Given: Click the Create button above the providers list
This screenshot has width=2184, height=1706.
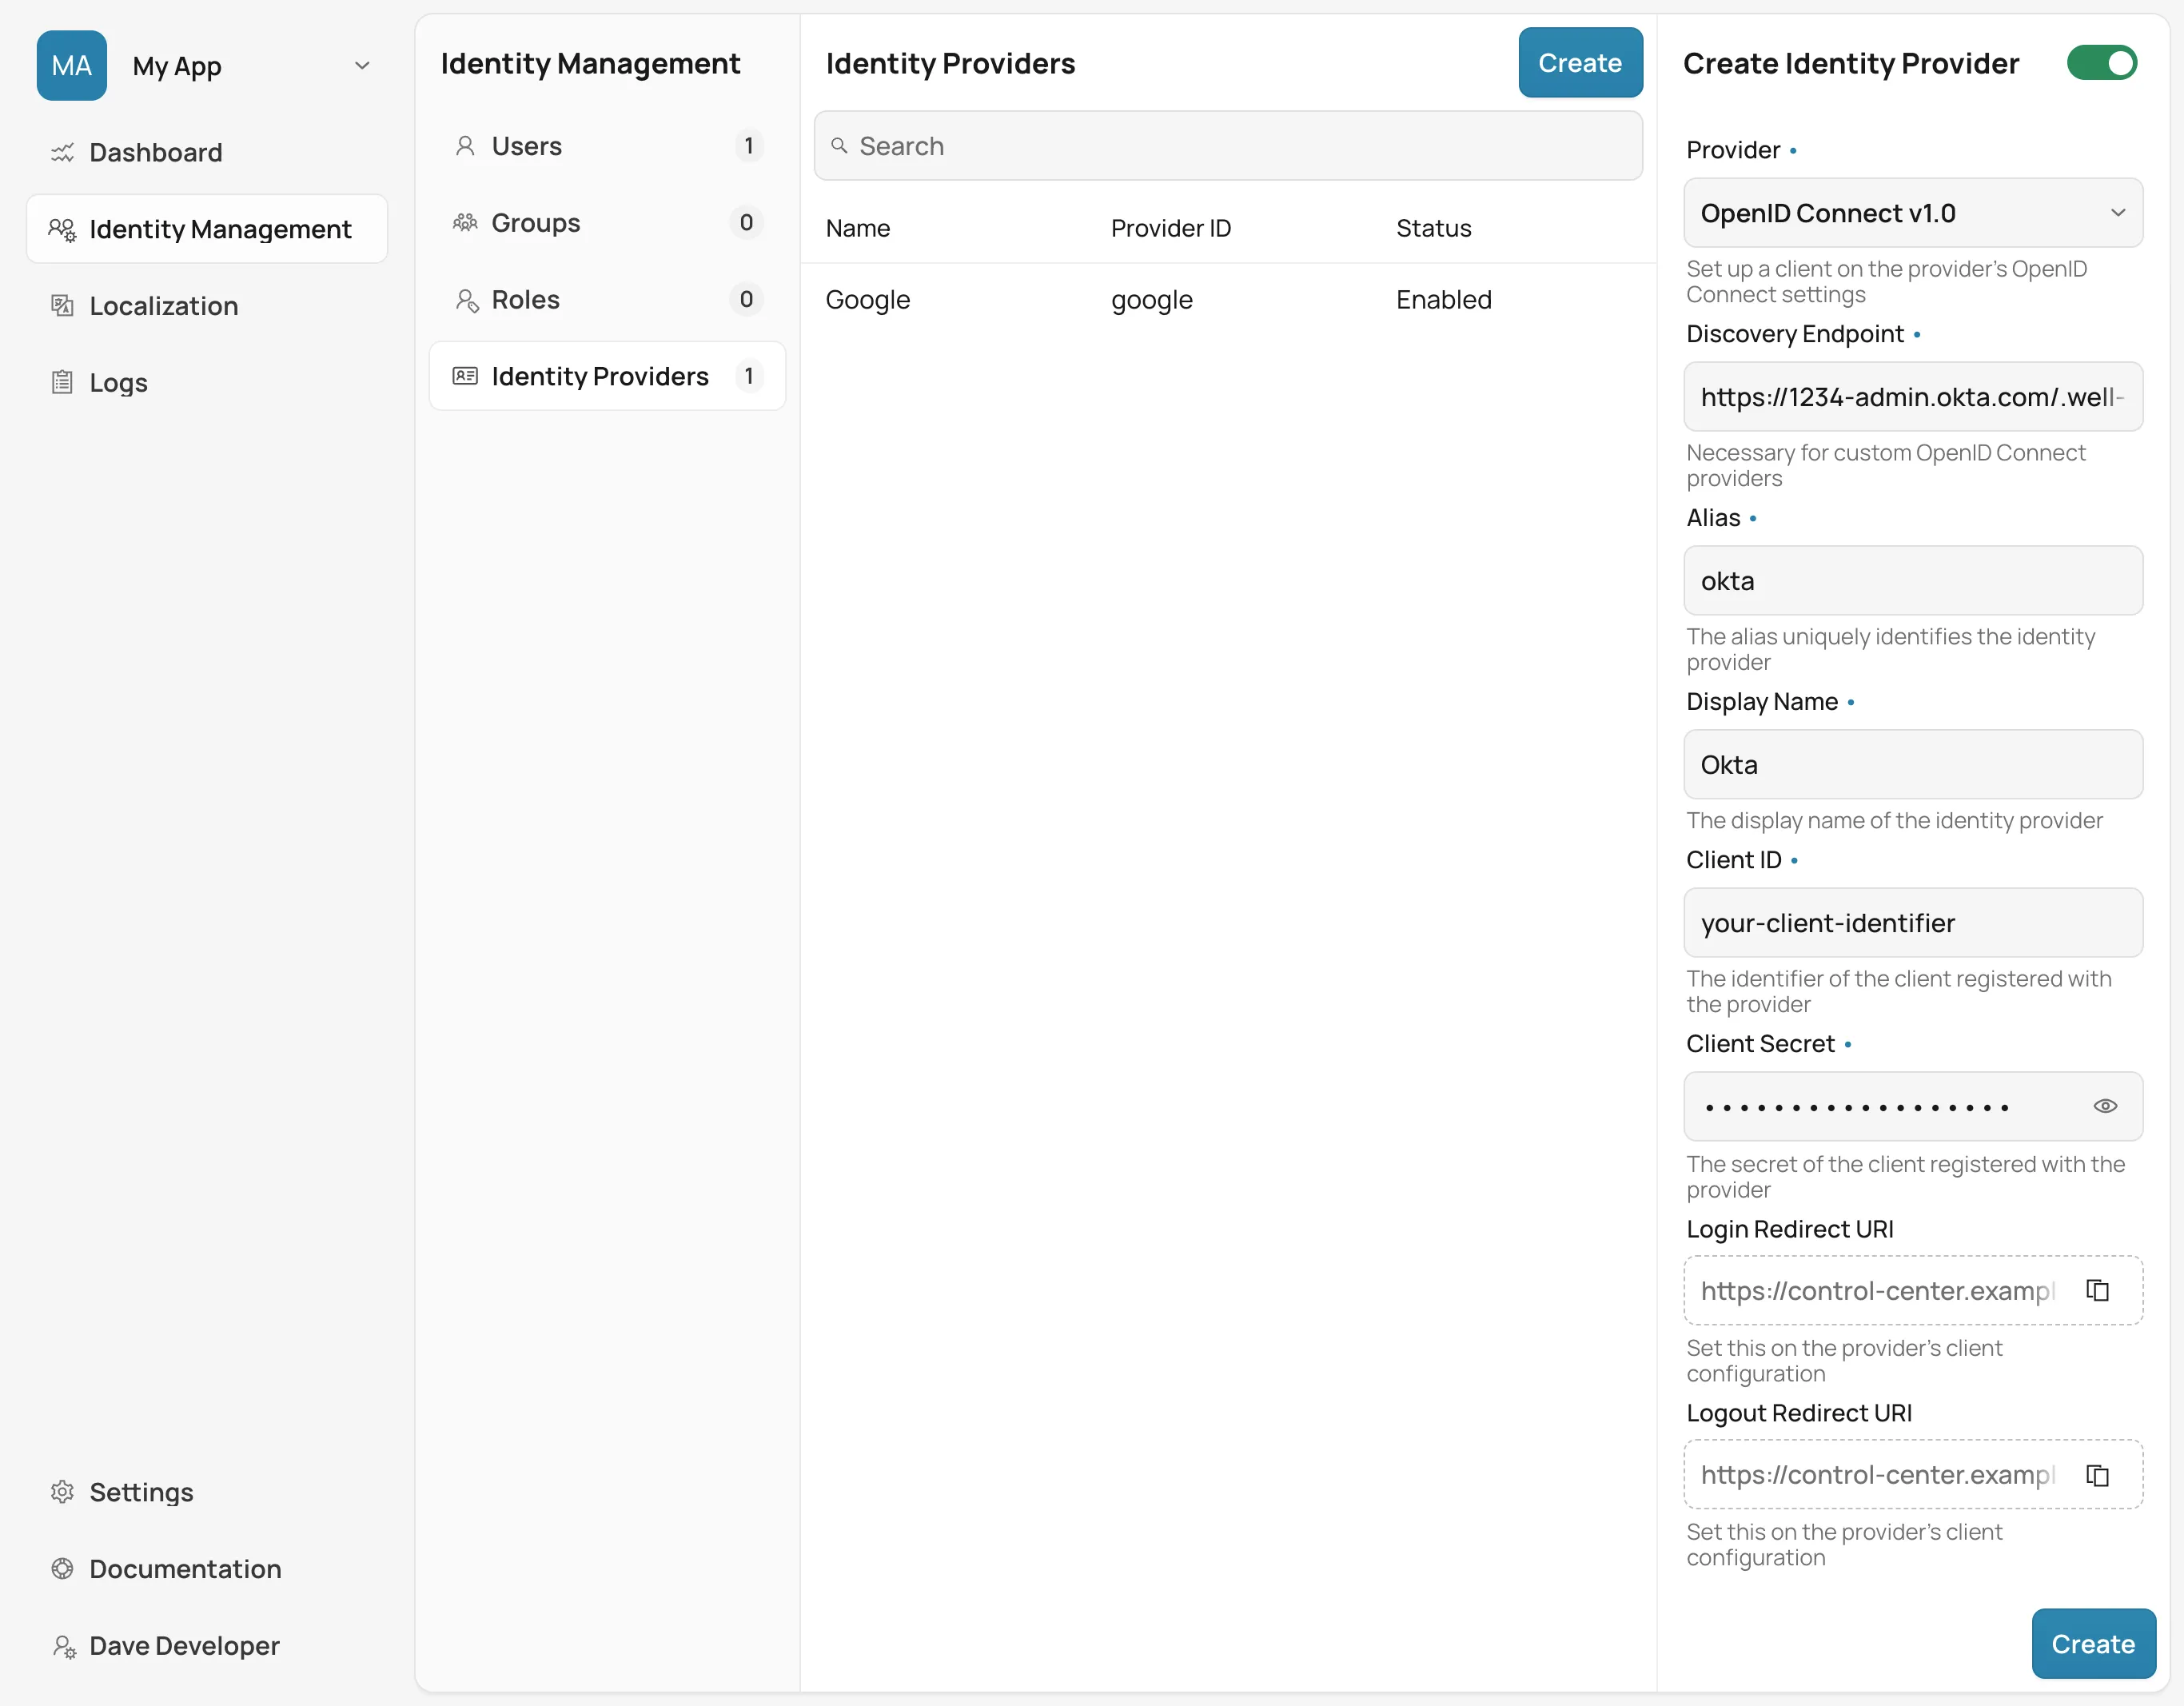Looking at the screenshot, I should coord(1579,62).
